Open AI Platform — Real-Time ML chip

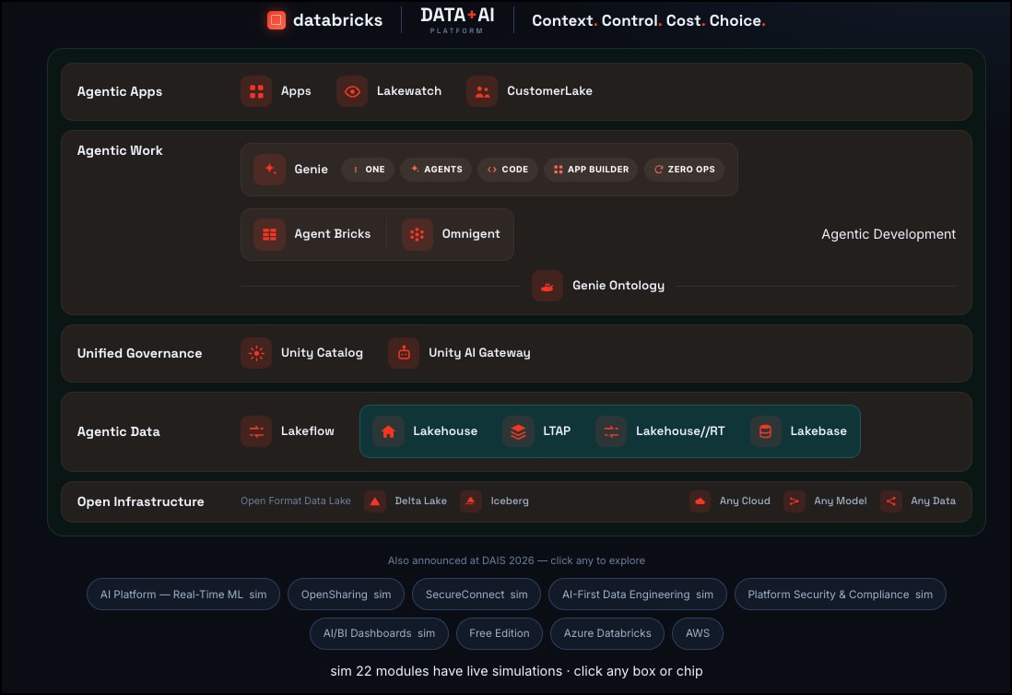183,595
